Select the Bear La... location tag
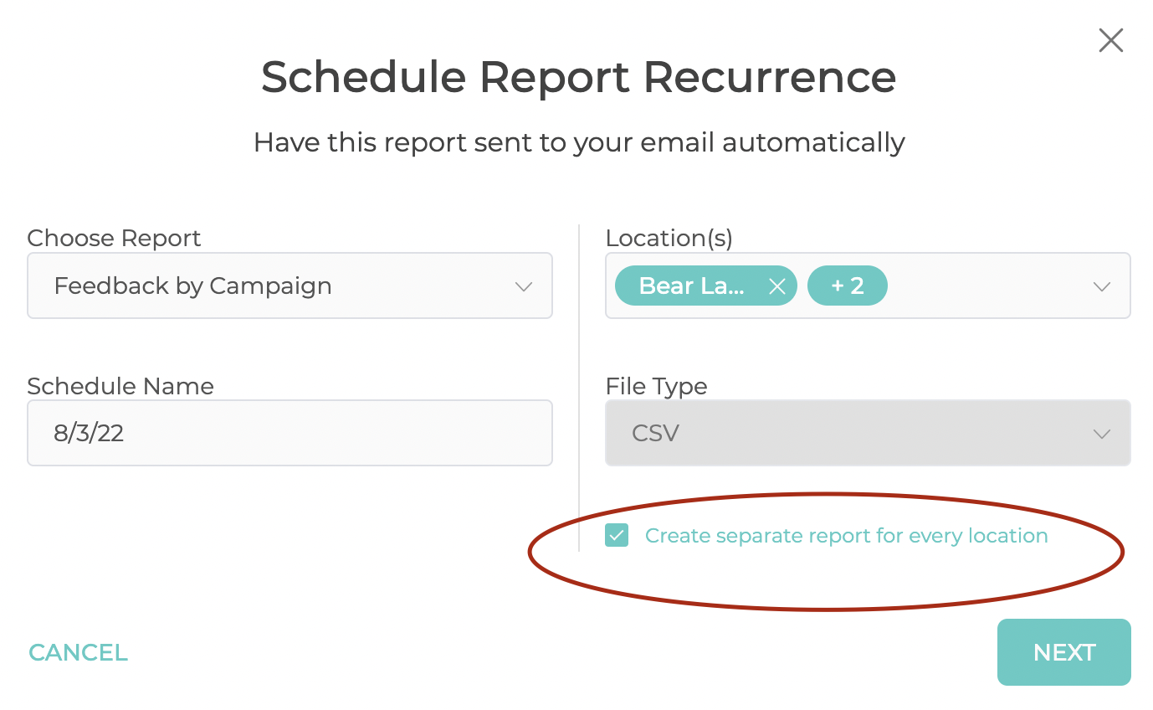The image size is (1153, 710). (x=691, y=286)
